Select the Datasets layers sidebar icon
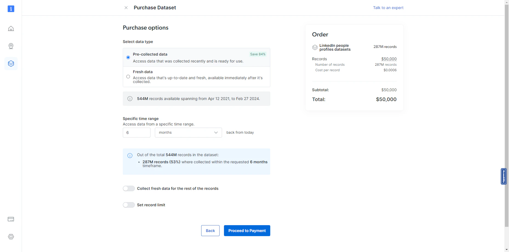The width and height of the screenshot is (509, 252). (x=11, y=64)
